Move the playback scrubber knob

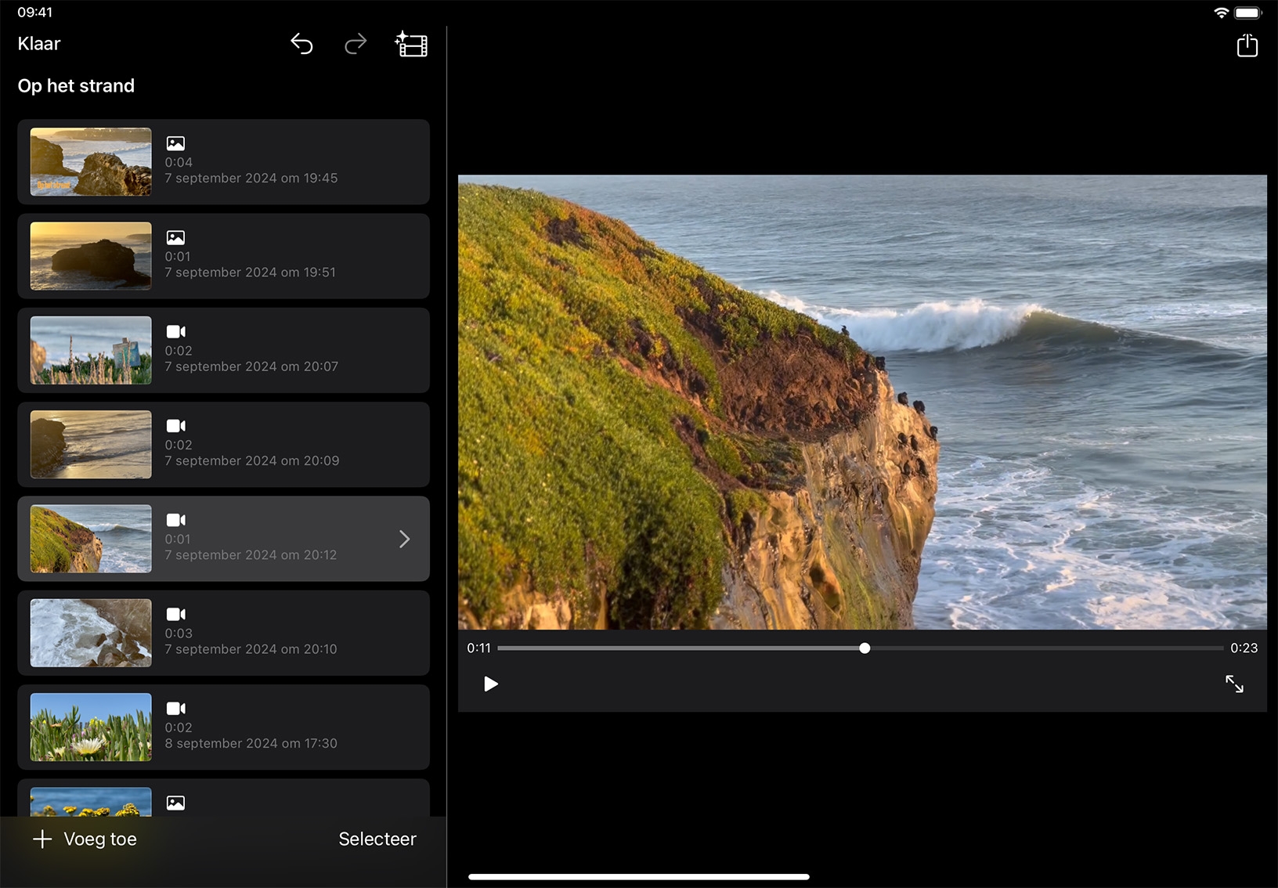pos(865,648)
